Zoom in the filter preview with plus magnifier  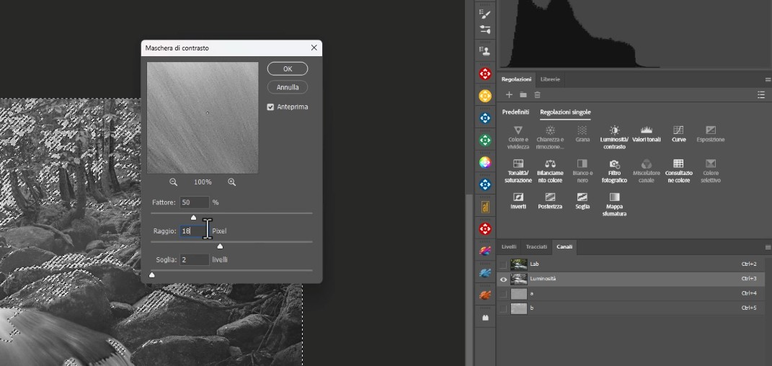pos(231,182)
